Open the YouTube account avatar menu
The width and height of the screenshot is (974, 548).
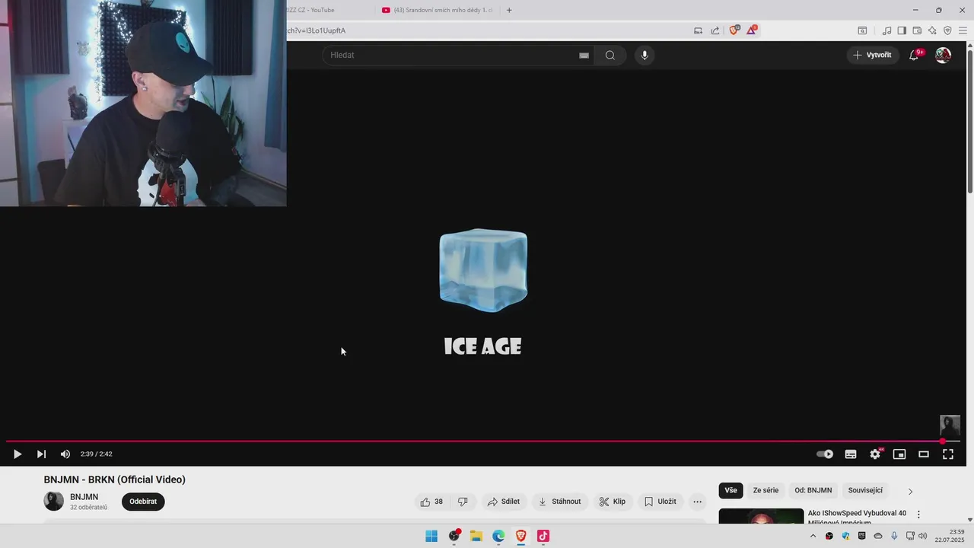pos(943,55)
